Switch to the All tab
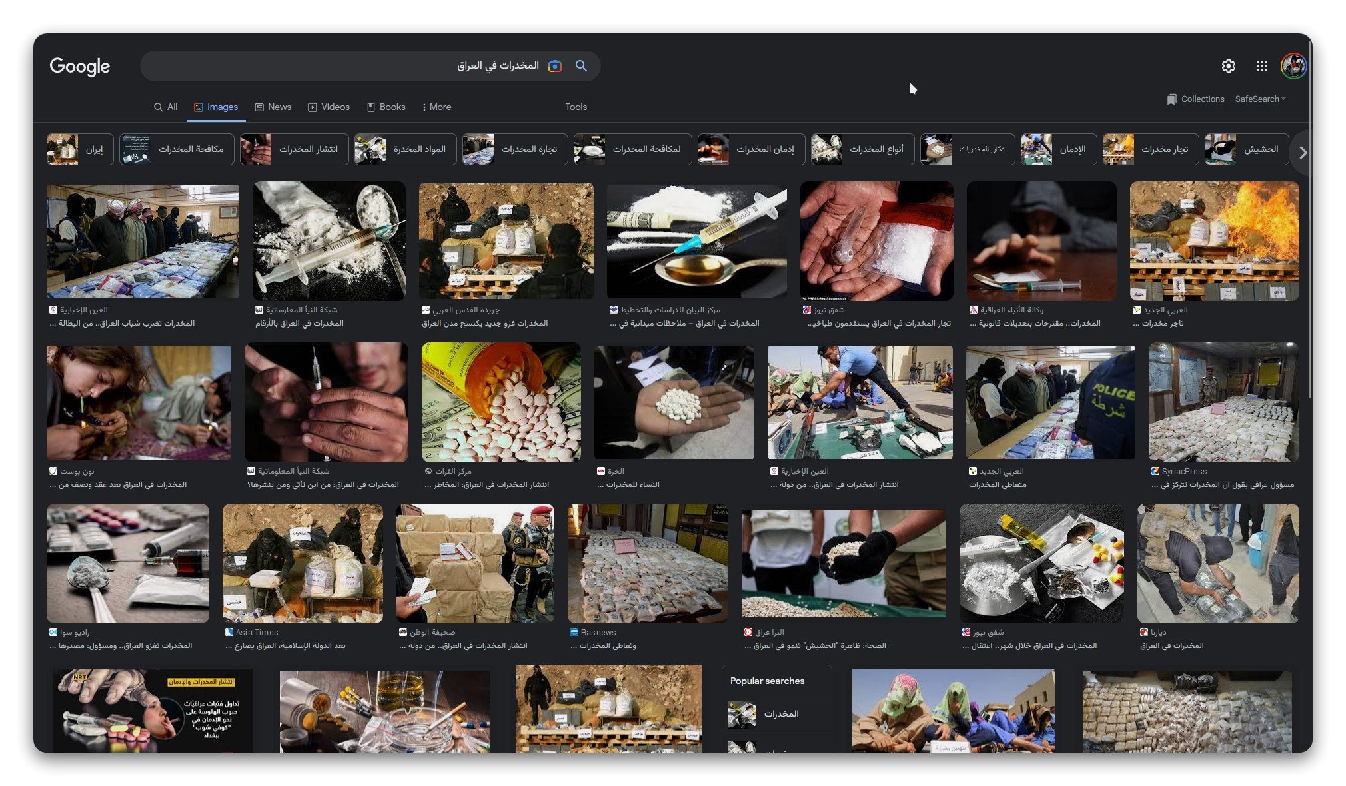This screenshot has height=786, width=1346. pyautogui.click(x=165, y=107)
